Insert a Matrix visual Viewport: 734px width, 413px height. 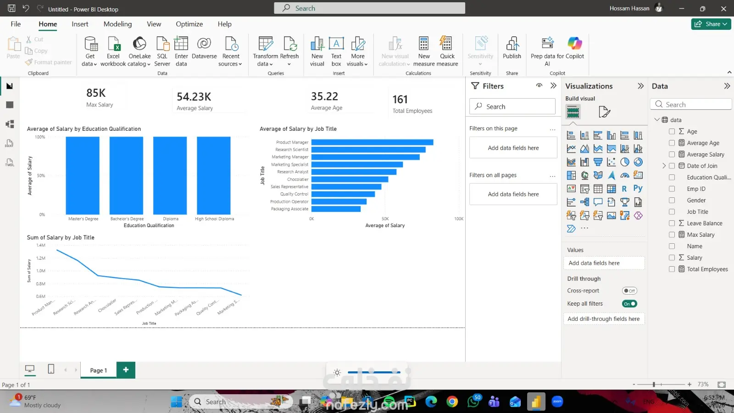click(x=611, y=189)
